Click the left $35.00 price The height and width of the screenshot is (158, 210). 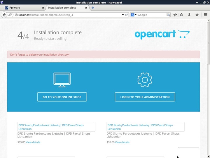21,142
